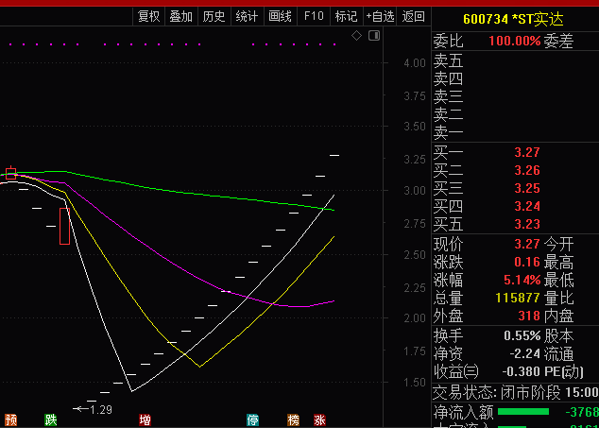Click the 换手 0.55% value

coord(522,336)
